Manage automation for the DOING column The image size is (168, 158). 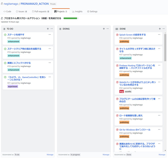[106, 155]
